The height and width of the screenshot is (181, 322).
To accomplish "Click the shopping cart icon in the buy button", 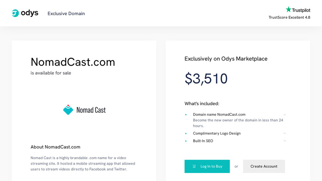I will [194, 166].
